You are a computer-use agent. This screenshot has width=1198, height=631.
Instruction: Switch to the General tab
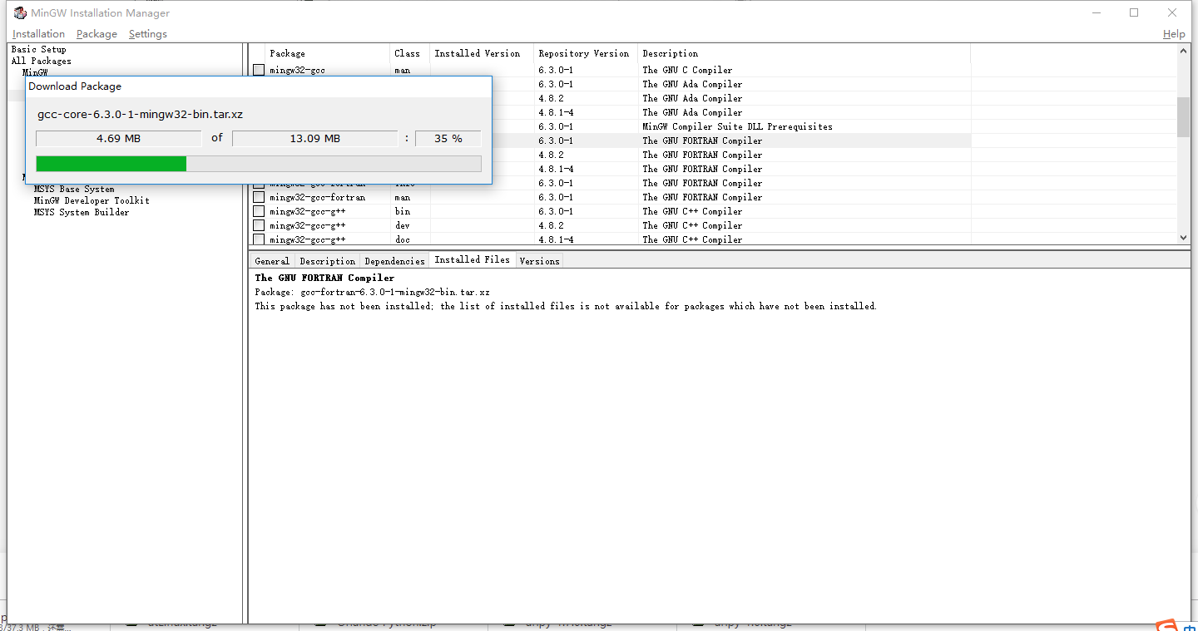(x=272, y=261)
